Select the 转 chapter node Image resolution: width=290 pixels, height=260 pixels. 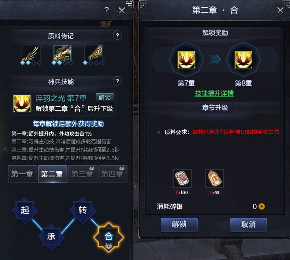[83, 211]
